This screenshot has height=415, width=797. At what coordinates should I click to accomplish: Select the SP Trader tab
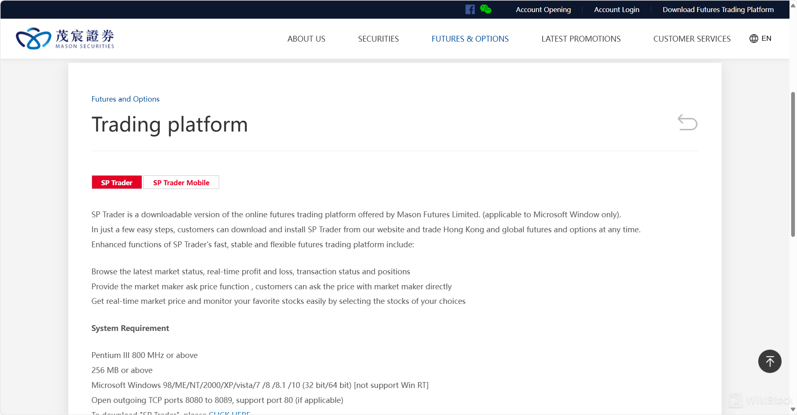[117, 182]
